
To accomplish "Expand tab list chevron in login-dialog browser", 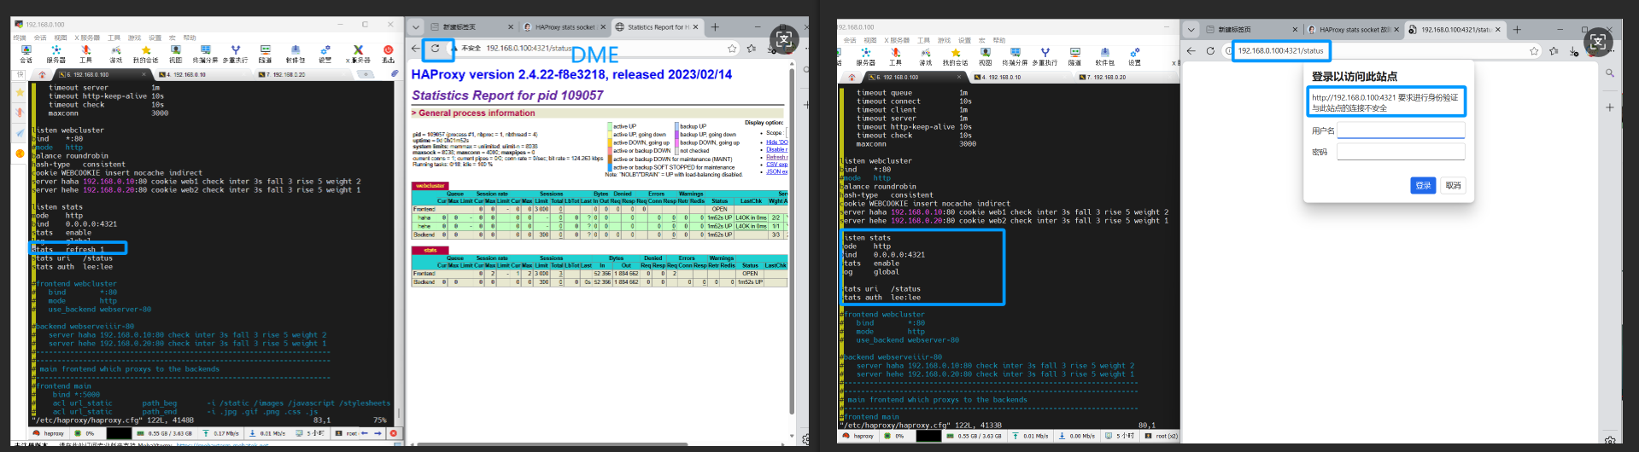I will click(x=1191, y=29).
